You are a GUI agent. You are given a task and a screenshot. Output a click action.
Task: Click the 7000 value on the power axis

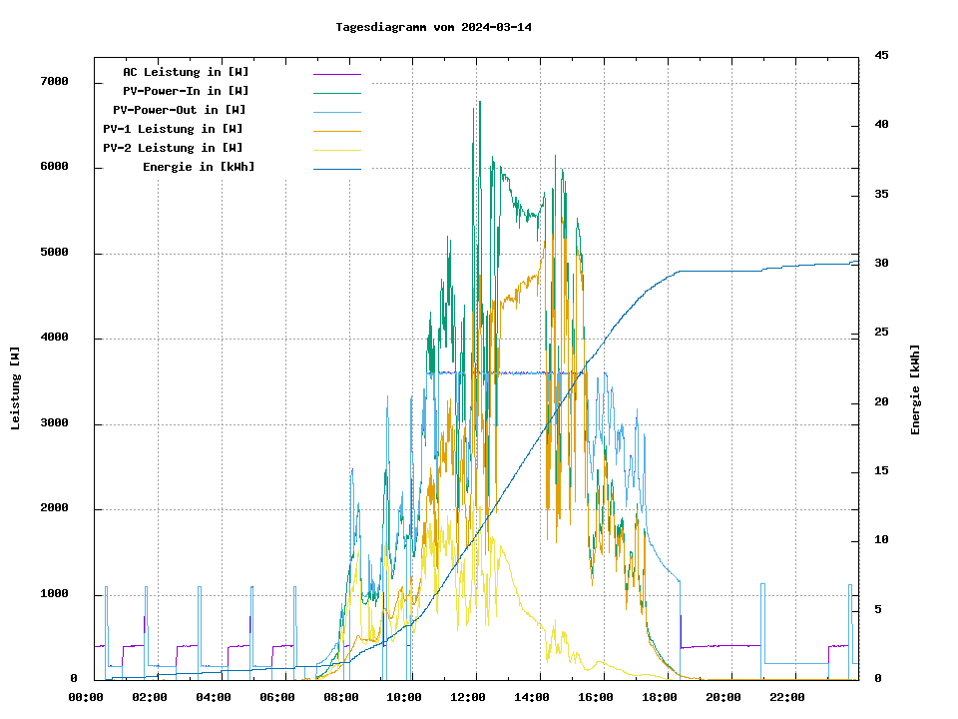tap(53, 82)
